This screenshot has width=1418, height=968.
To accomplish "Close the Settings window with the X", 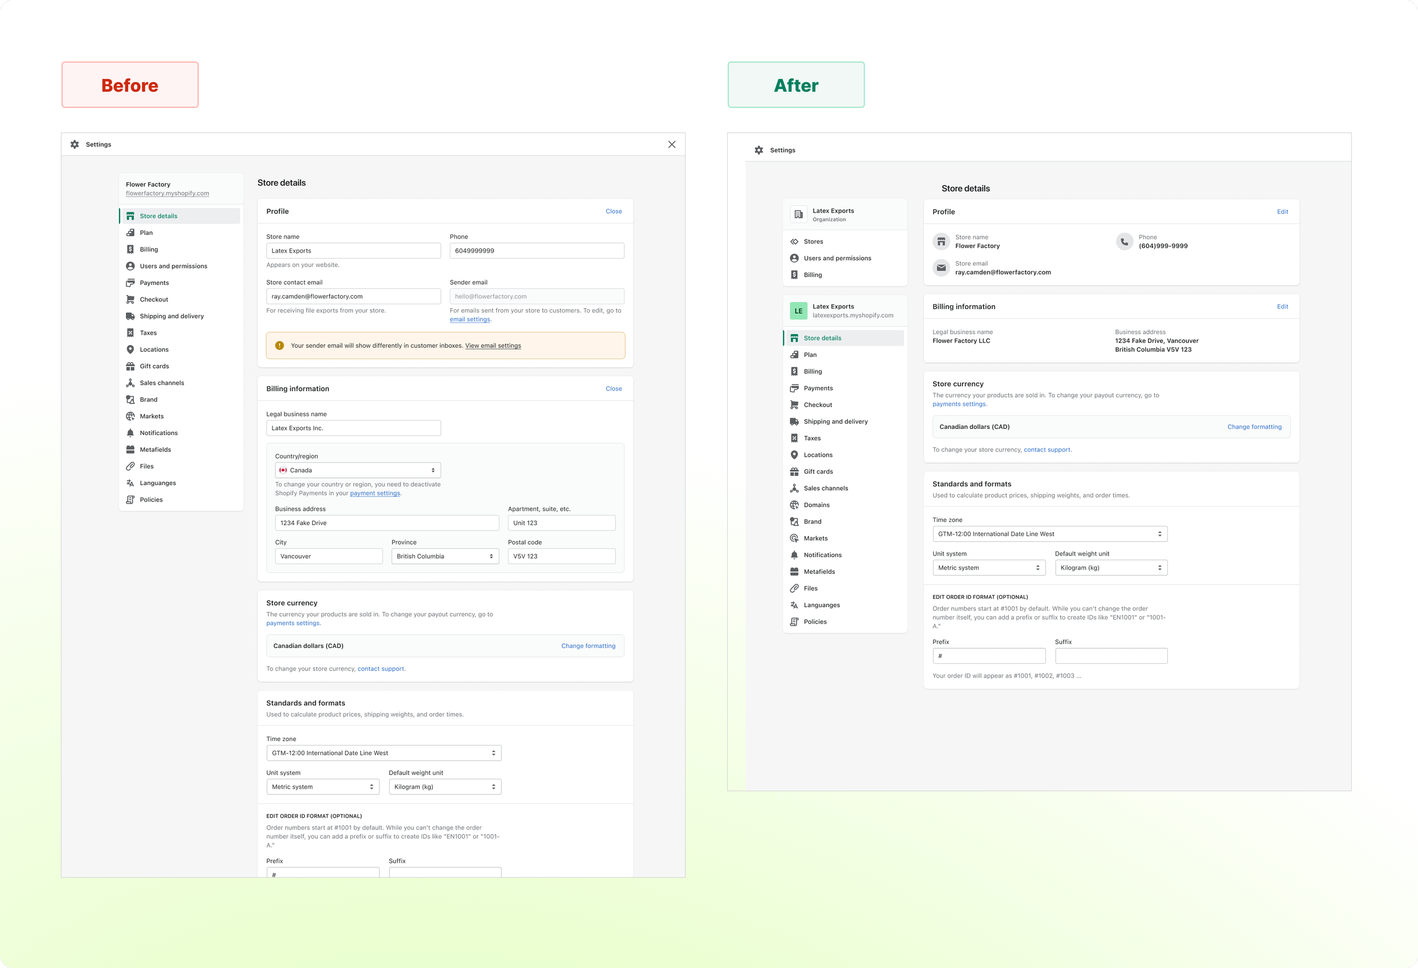I will 671,145.
